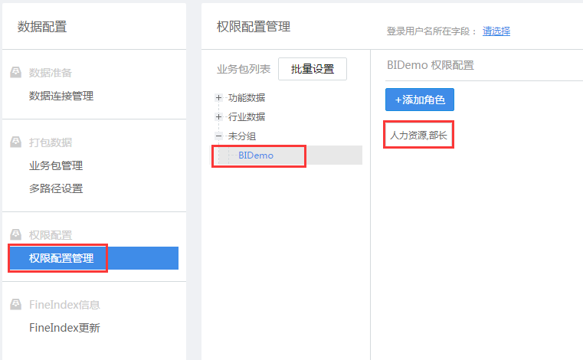Go to 业务包管理 page
The height and width of the screenshot is (360, 583).
55,165
